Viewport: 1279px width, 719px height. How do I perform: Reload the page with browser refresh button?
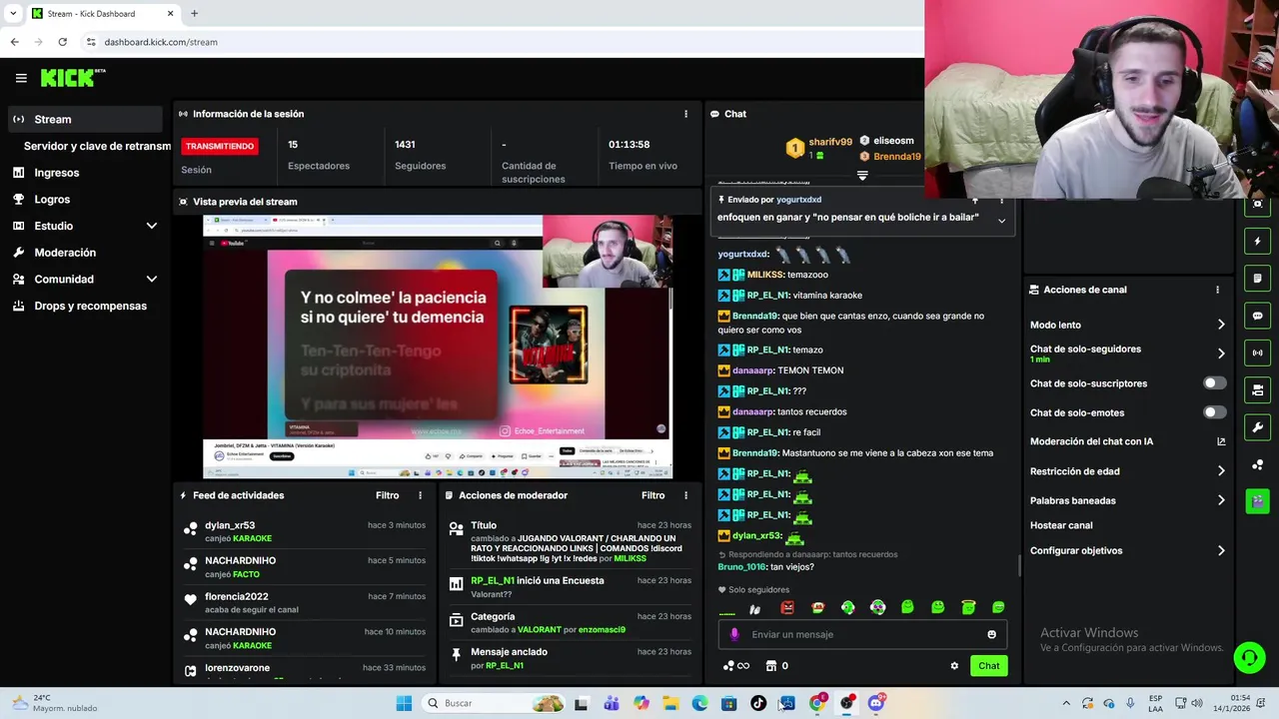click(62, 42)
